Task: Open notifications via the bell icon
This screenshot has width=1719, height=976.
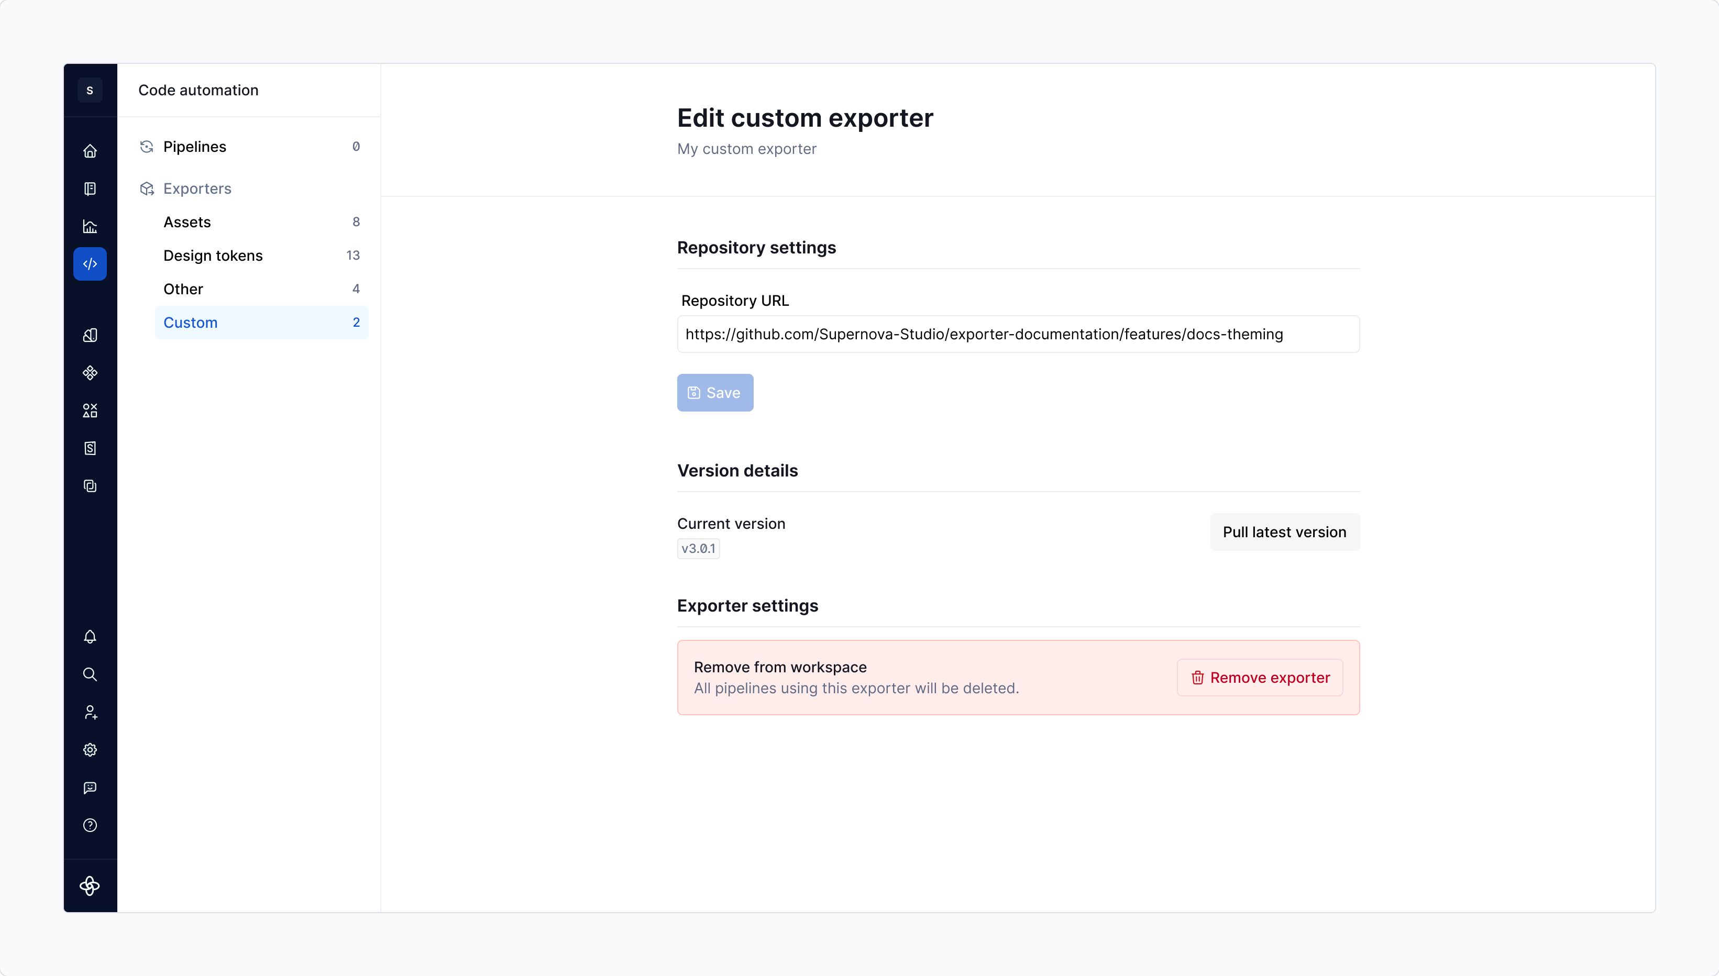Action: click(90, 637)
